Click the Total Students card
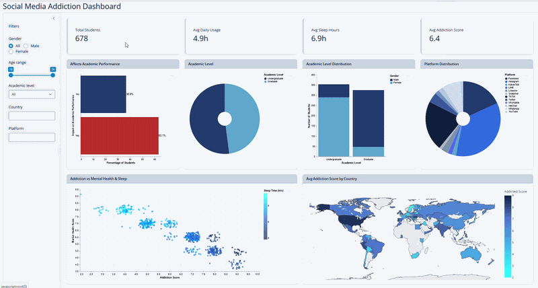 click(x=124, y=35)
